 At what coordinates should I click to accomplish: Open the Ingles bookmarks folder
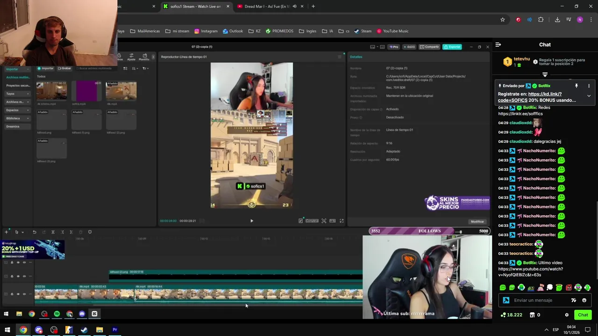(x=307, y=31)
